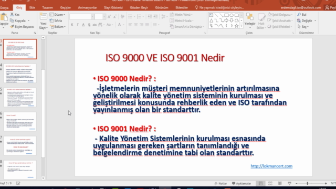Open Hızlı Stiller quick styles
The width and height of the screenshot is (336, 189).
pos(261,21)
